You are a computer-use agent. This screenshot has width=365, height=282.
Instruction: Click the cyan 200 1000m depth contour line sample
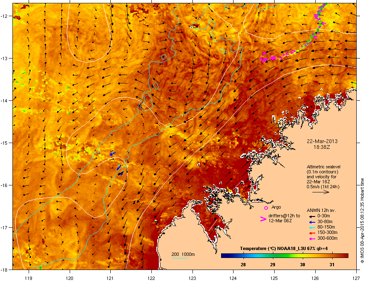click(x=180, y=258)
